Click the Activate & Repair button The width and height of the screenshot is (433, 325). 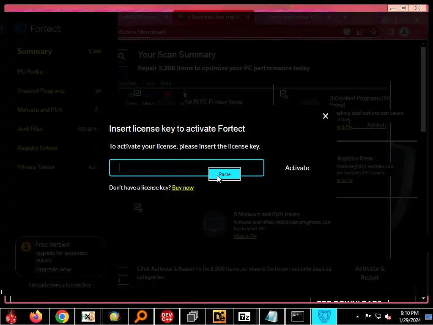370,273
